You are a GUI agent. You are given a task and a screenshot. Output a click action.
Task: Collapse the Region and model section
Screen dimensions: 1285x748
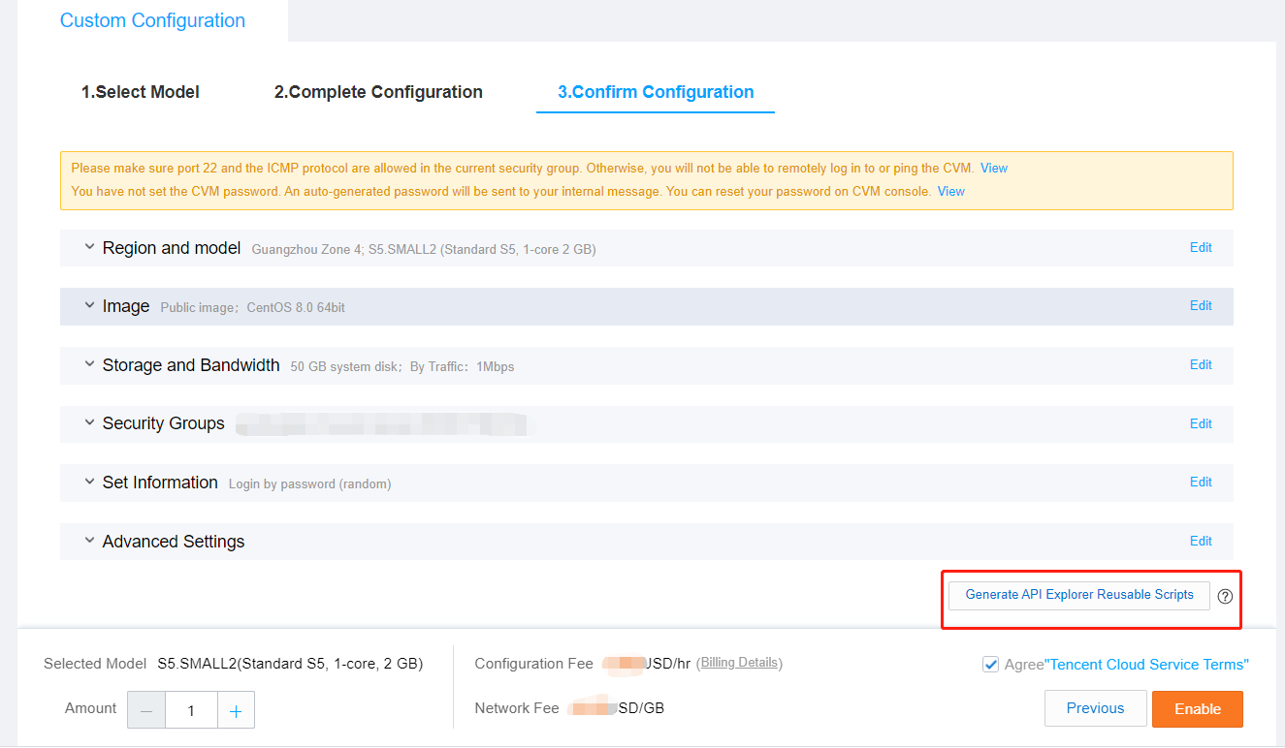[88, 247]
